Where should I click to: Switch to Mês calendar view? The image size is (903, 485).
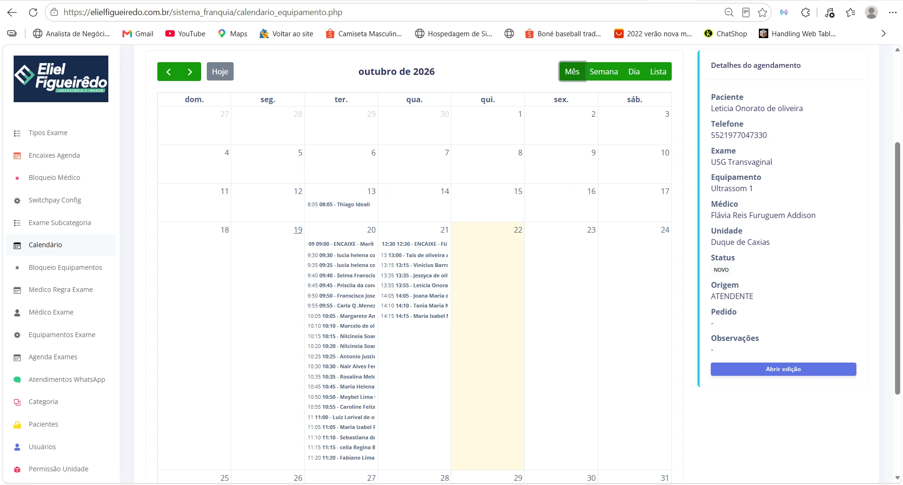(572, 72)
